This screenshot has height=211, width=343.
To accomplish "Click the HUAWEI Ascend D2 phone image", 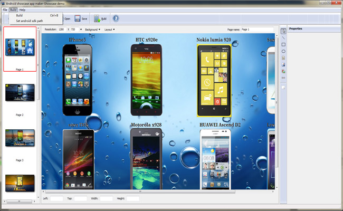I will tap(215, 159).
